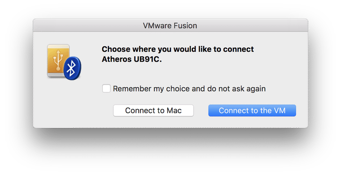Select the white Connect to Mac button
Viewport: 341px width, 175px height.
click(153, 111)
